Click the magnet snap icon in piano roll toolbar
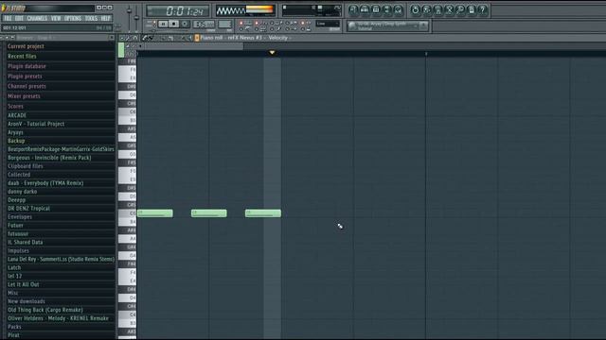The image size is (606, 340). (x=134, y=38)
